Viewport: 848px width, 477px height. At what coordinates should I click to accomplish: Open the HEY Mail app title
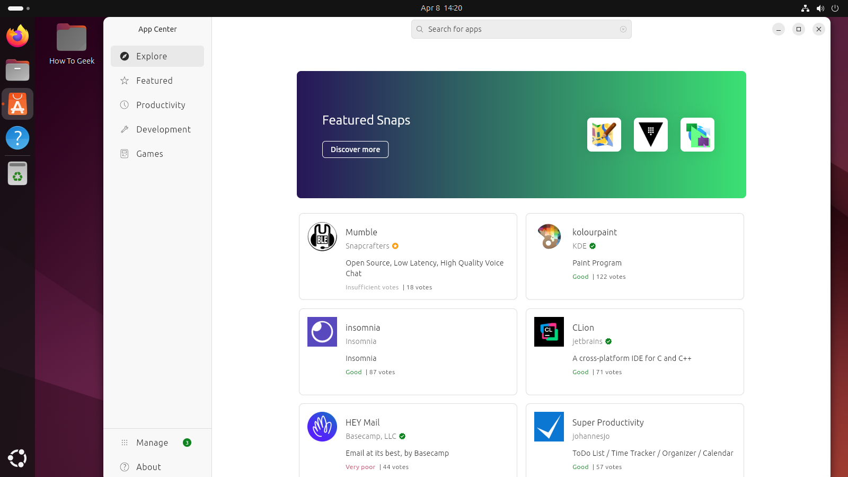[x=363, y=422]
